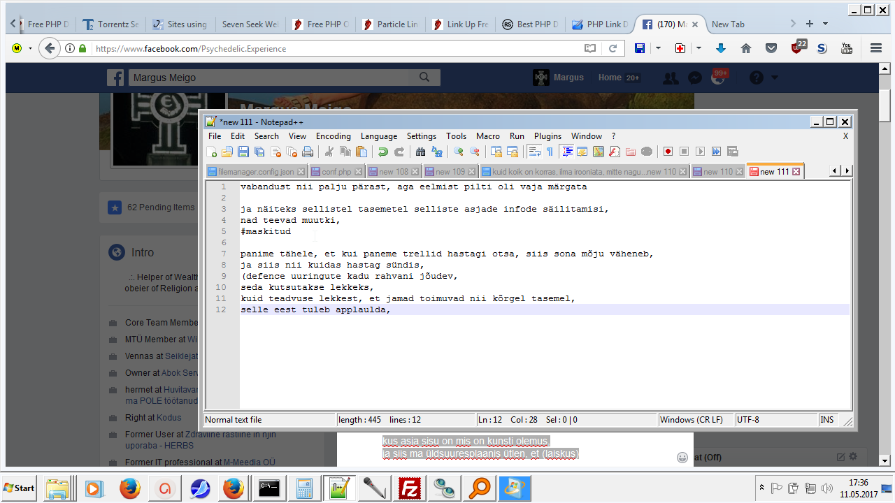The width and height of the screenshot is (895, 503).
Task: Click the Print icon in Notepad++ toolbar
Action: [308, 152]
